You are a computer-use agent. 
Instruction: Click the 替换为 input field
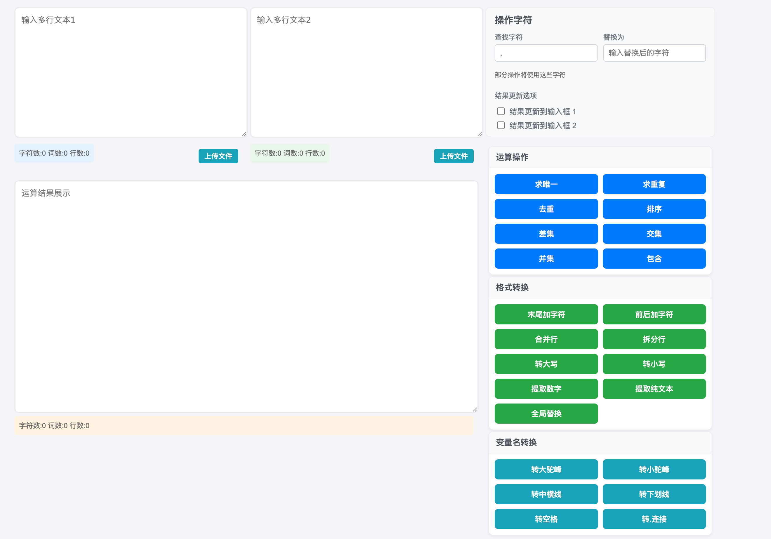(654, 53)
